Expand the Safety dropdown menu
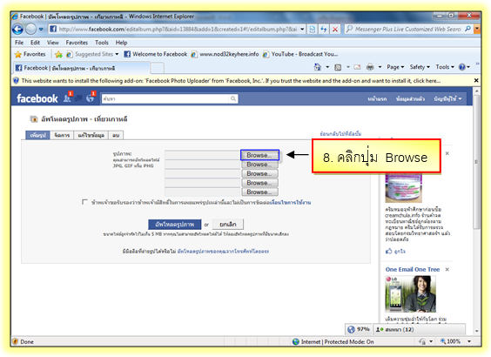Screen dimensions: 491x357 420,67
